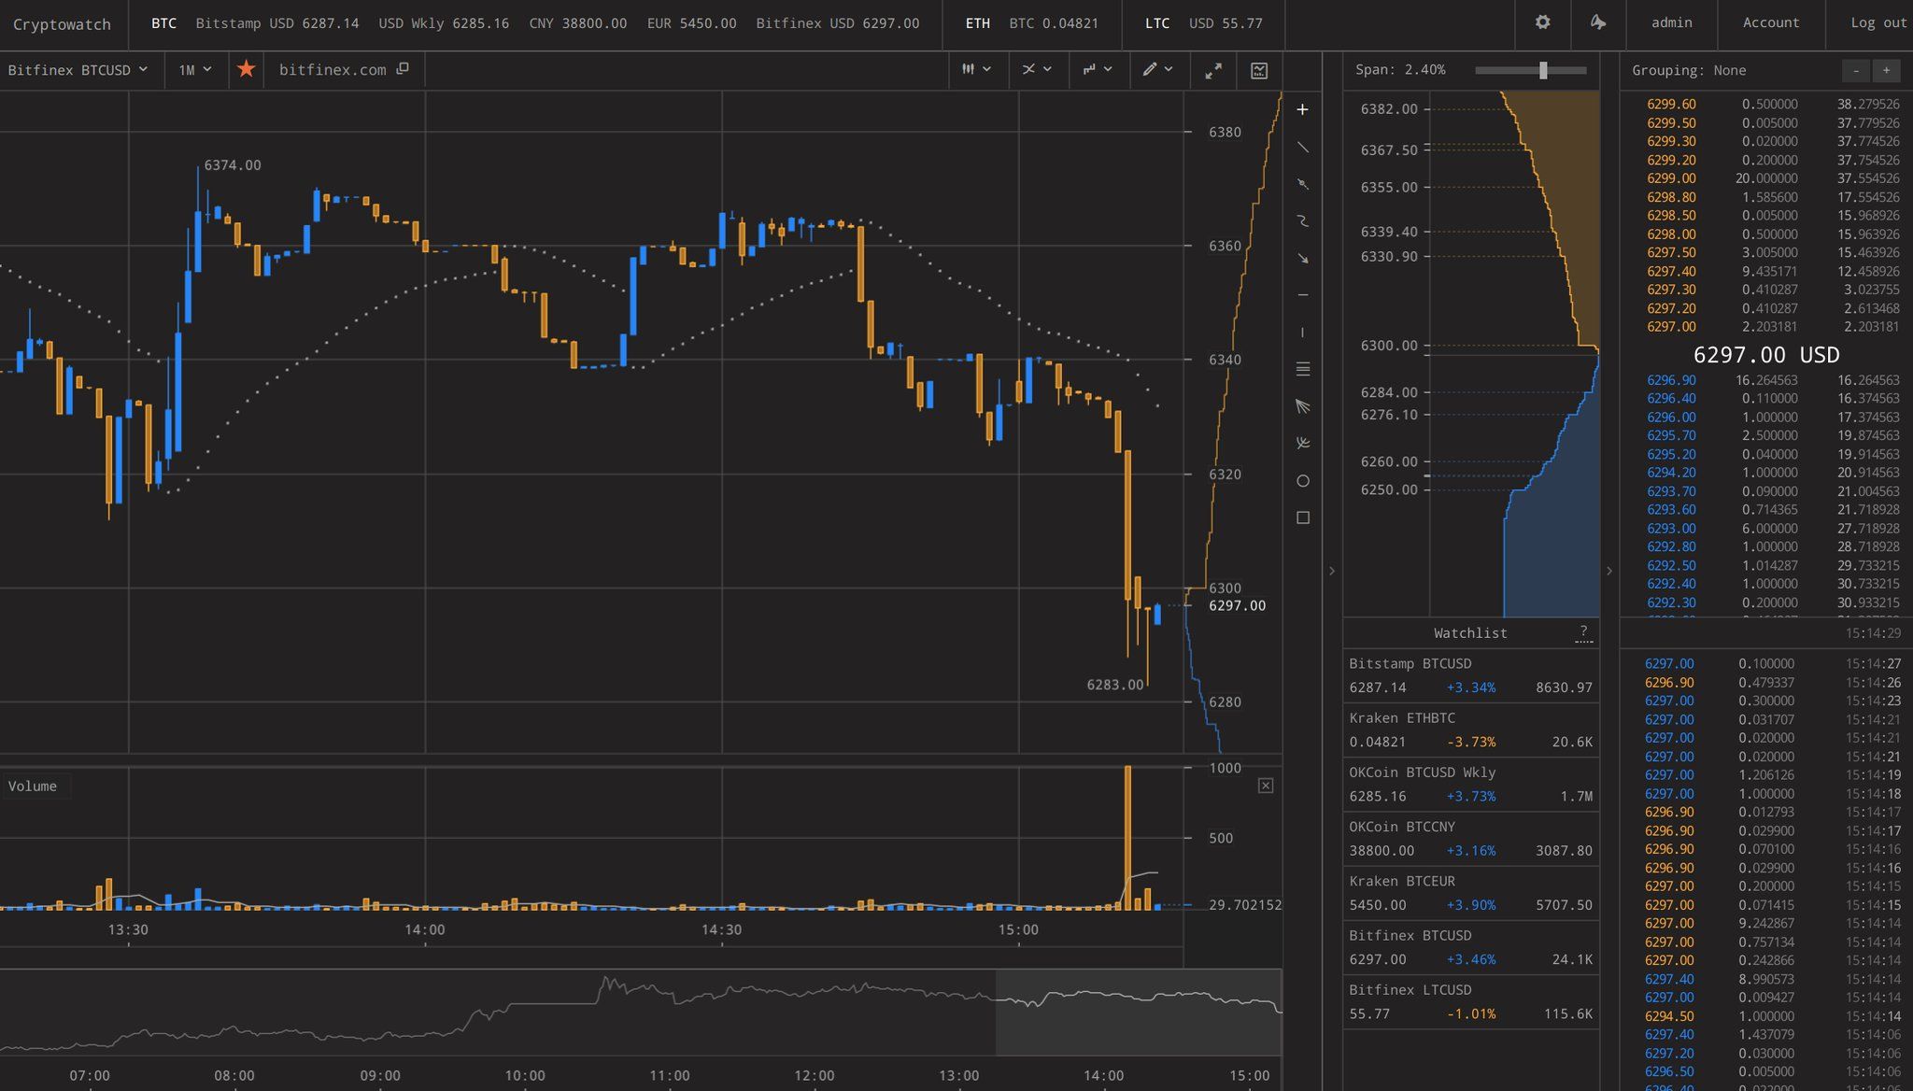Open settings gear in top bar
The height and width of the screenshot is (1091, 1913).
[x=1542, y=22]
